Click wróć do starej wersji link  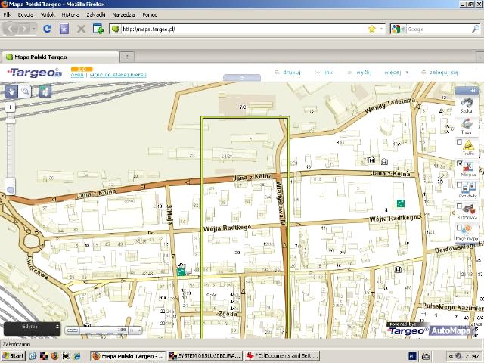118,75
